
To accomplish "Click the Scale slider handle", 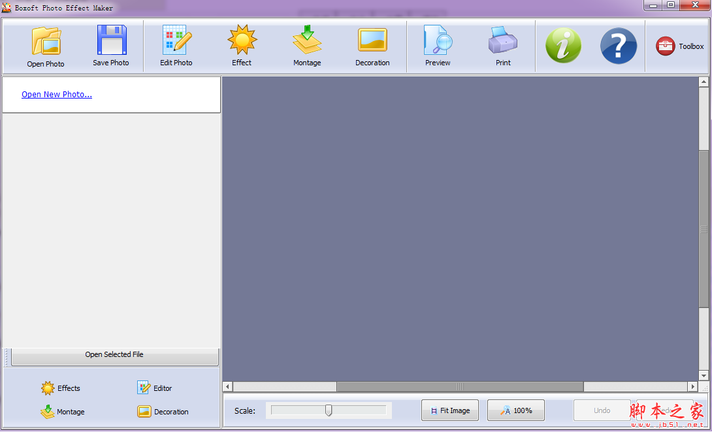I will click(x=329, y=410).
